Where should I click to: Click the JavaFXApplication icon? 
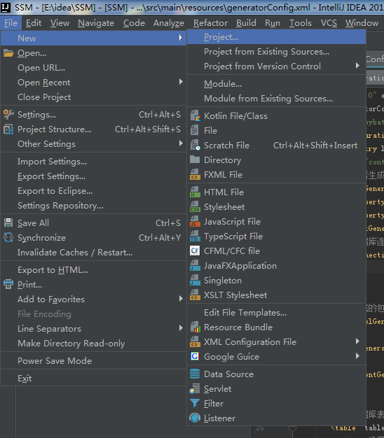tap(195, 265)
